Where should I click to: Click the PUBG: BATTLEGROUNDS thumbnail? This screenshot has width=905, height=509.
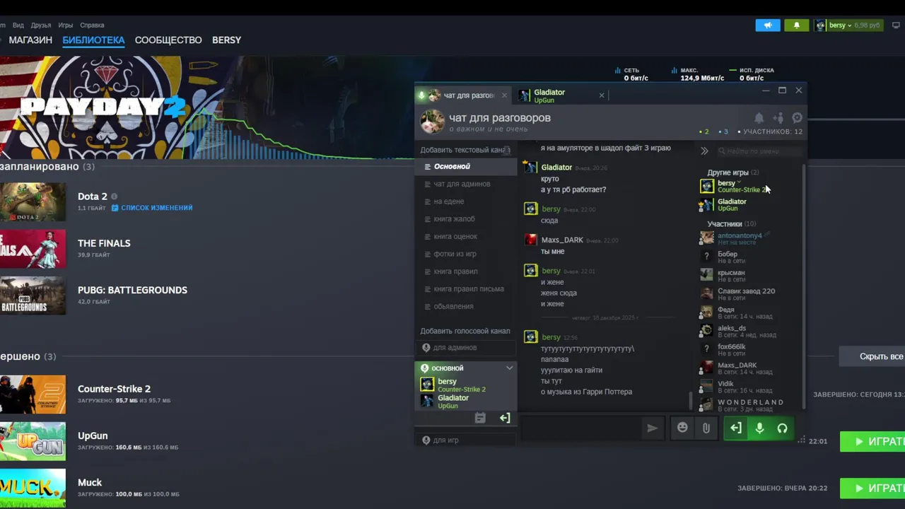[33, 296]
